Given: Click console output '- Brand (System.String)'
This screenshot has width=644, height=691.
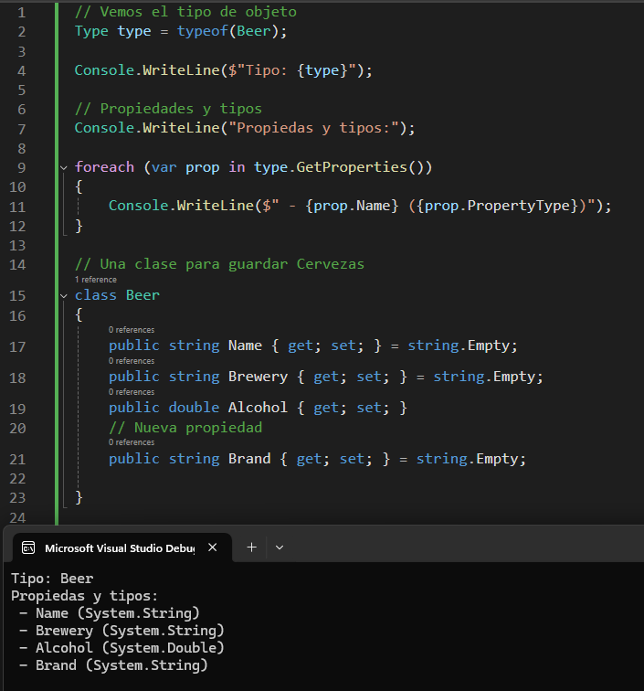Looking at the screenshot, I should pyautogui.click(x=113, y=665).
